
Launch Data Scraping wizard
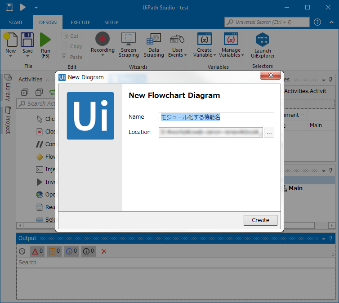pyautogui.click(x=154, y=45)
